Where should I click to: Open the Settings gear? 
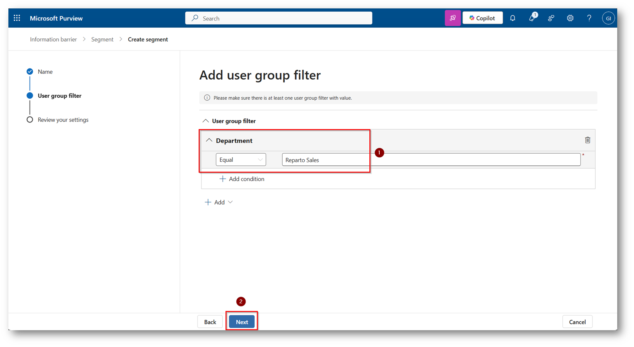tap(570, 18)
